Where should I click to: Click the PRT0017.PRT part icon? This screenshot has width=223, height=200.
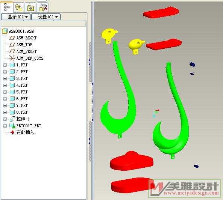pos(12,126)
